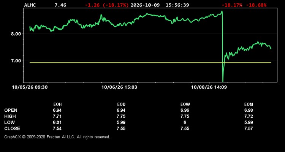Screen dimensions: 285x152
Task: Click the 10/06/26 15:03 axis label
Action: point(119,87)
